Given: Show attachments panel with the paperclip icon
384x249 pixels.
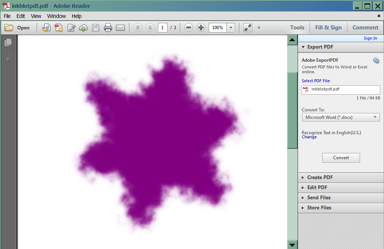Looking at the screenshot, I should [8, 59].
